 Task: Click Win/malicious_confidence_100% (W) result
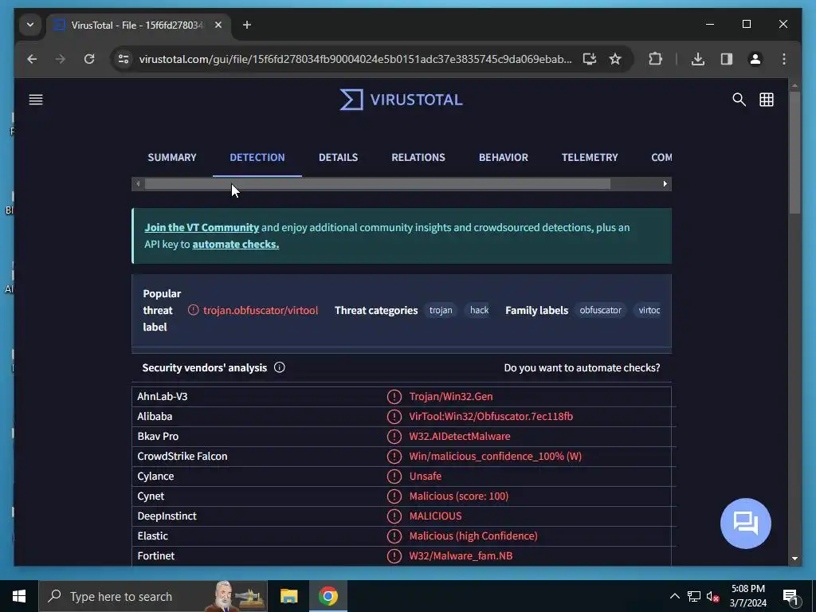click(x=496, y=457)
